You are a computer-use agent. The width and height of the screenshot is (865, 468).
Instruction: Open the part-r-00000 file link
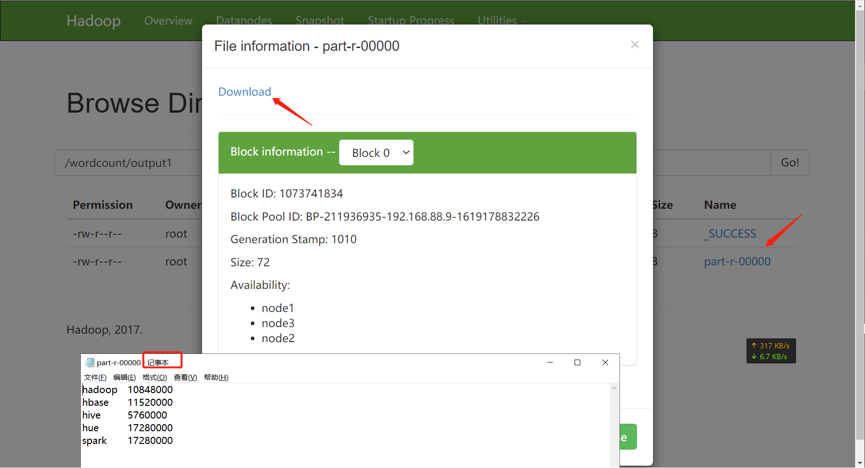click(737, 262)
